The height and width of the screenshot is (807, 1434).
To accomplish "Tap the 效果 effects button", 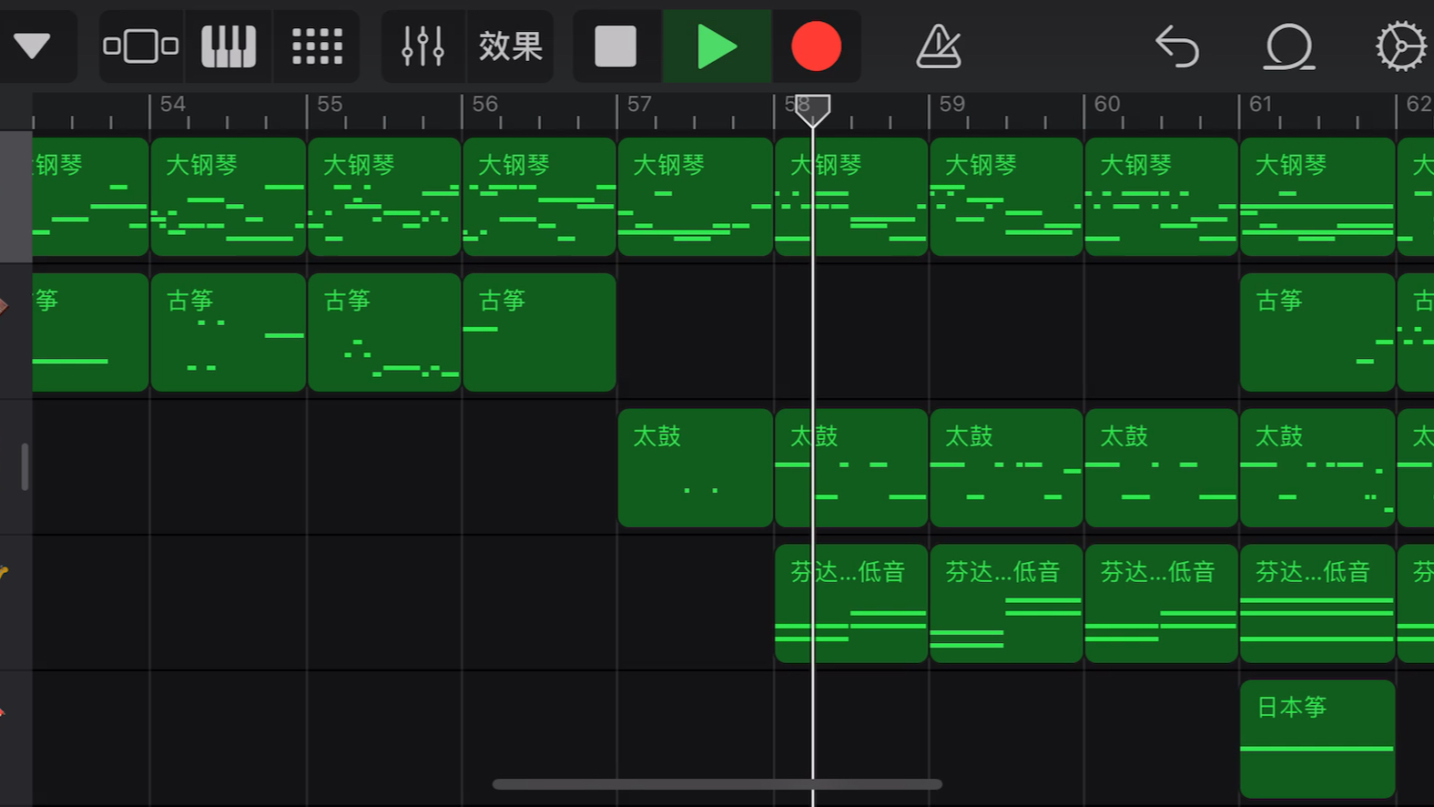I will click(x=511, y=46).
